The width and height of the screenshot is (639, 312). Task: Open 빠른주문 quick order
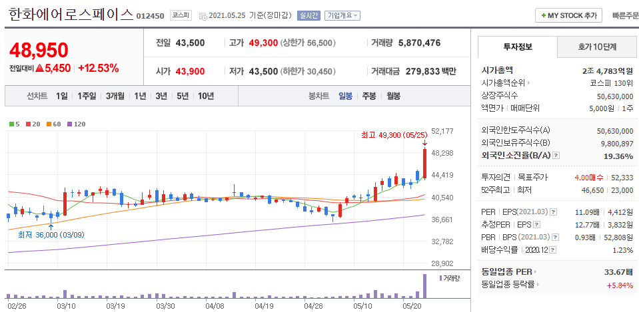pos(626,15)
